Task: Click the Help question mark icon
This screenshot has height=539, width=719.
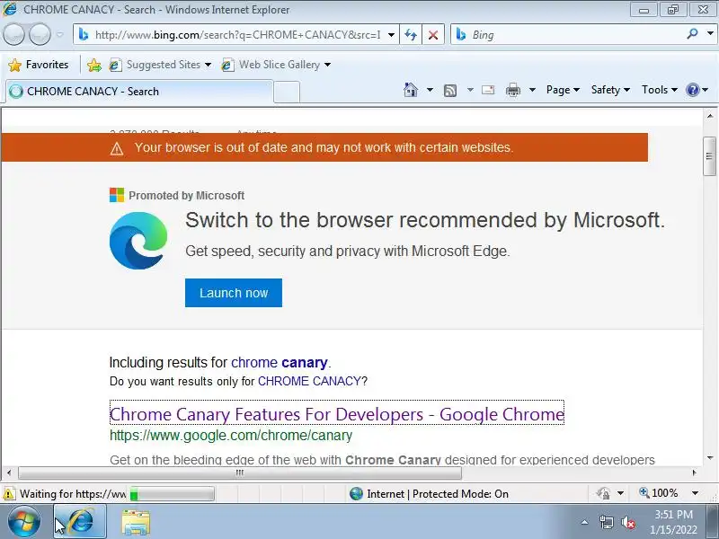Action: click(x=692, y=90)
